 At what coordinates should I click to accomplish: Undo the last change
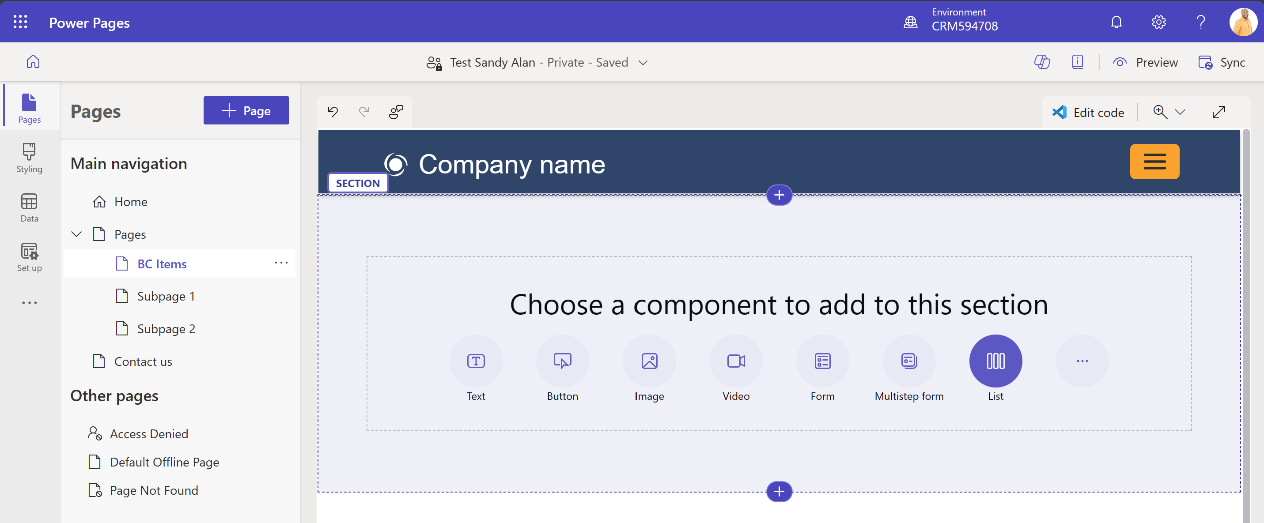(x=333, y=112)
